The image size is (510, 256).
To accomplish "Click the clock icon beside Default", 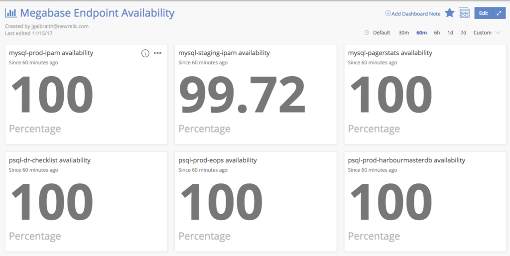I will pyautogui.click(x=367, y=32).
